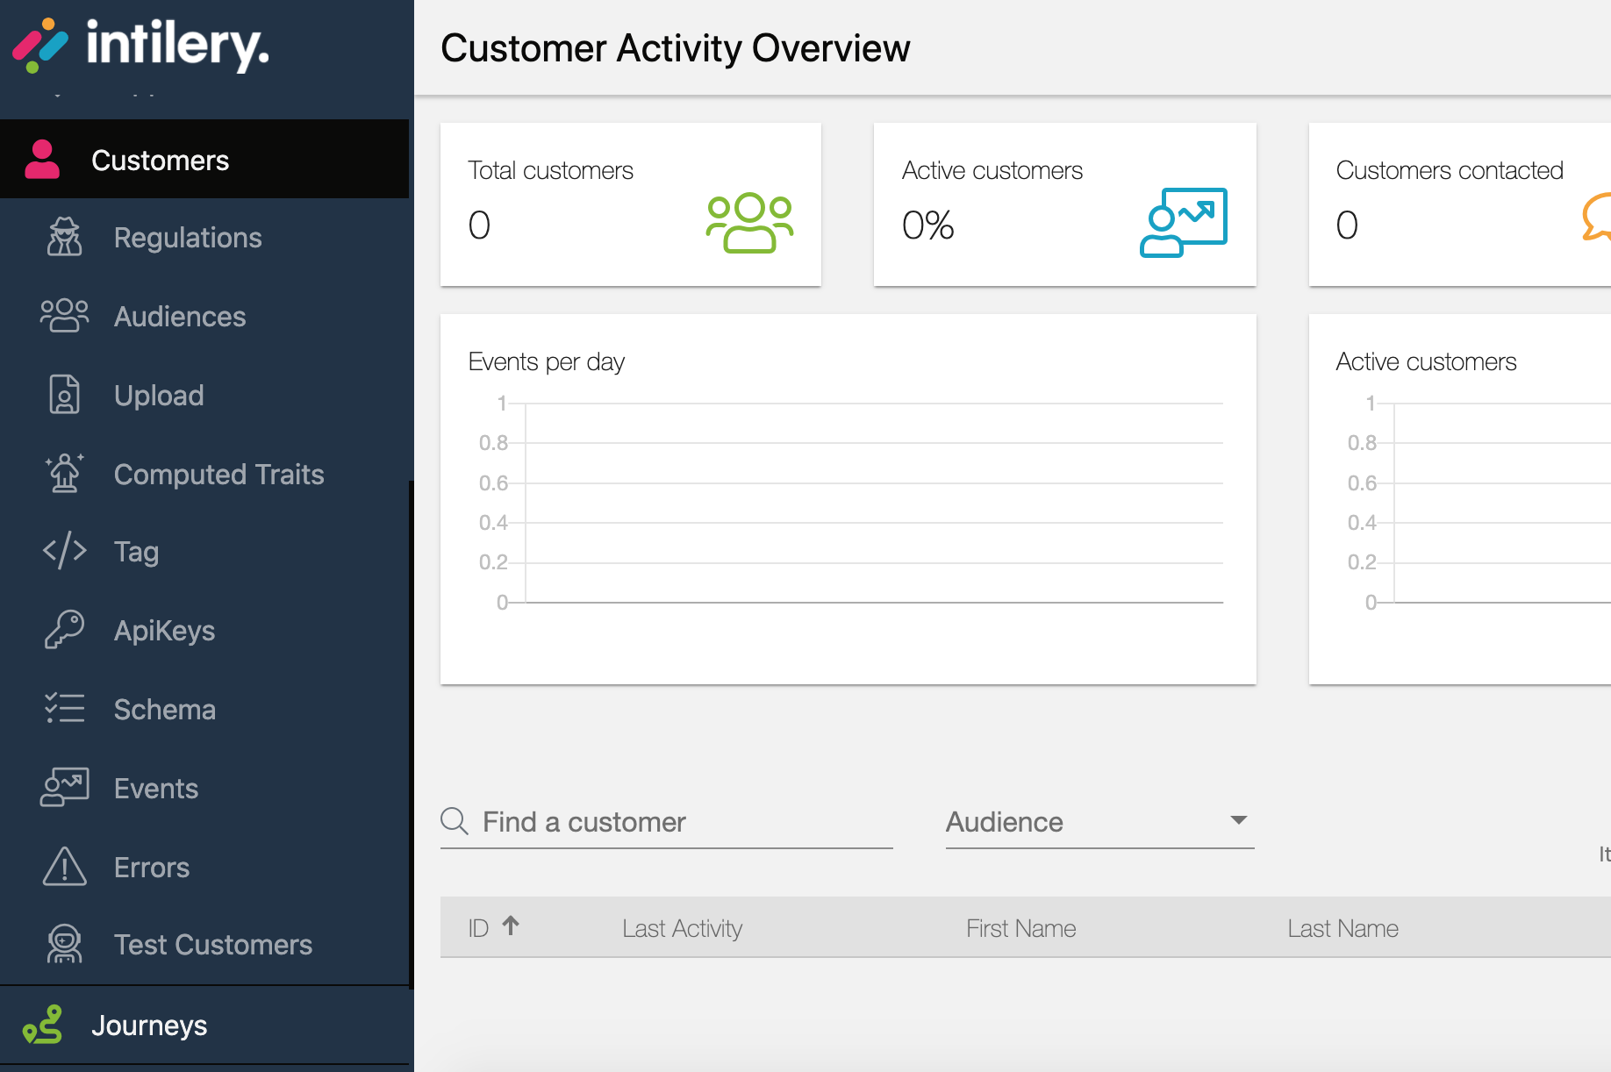This screenshot has width=1611, height=1072.
Task: Open the Upload document icon
Action: pyautogui.click(x=64, y=395)
